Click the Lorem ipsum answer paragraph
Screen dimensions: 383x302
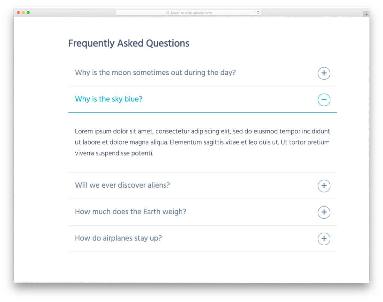202,142
